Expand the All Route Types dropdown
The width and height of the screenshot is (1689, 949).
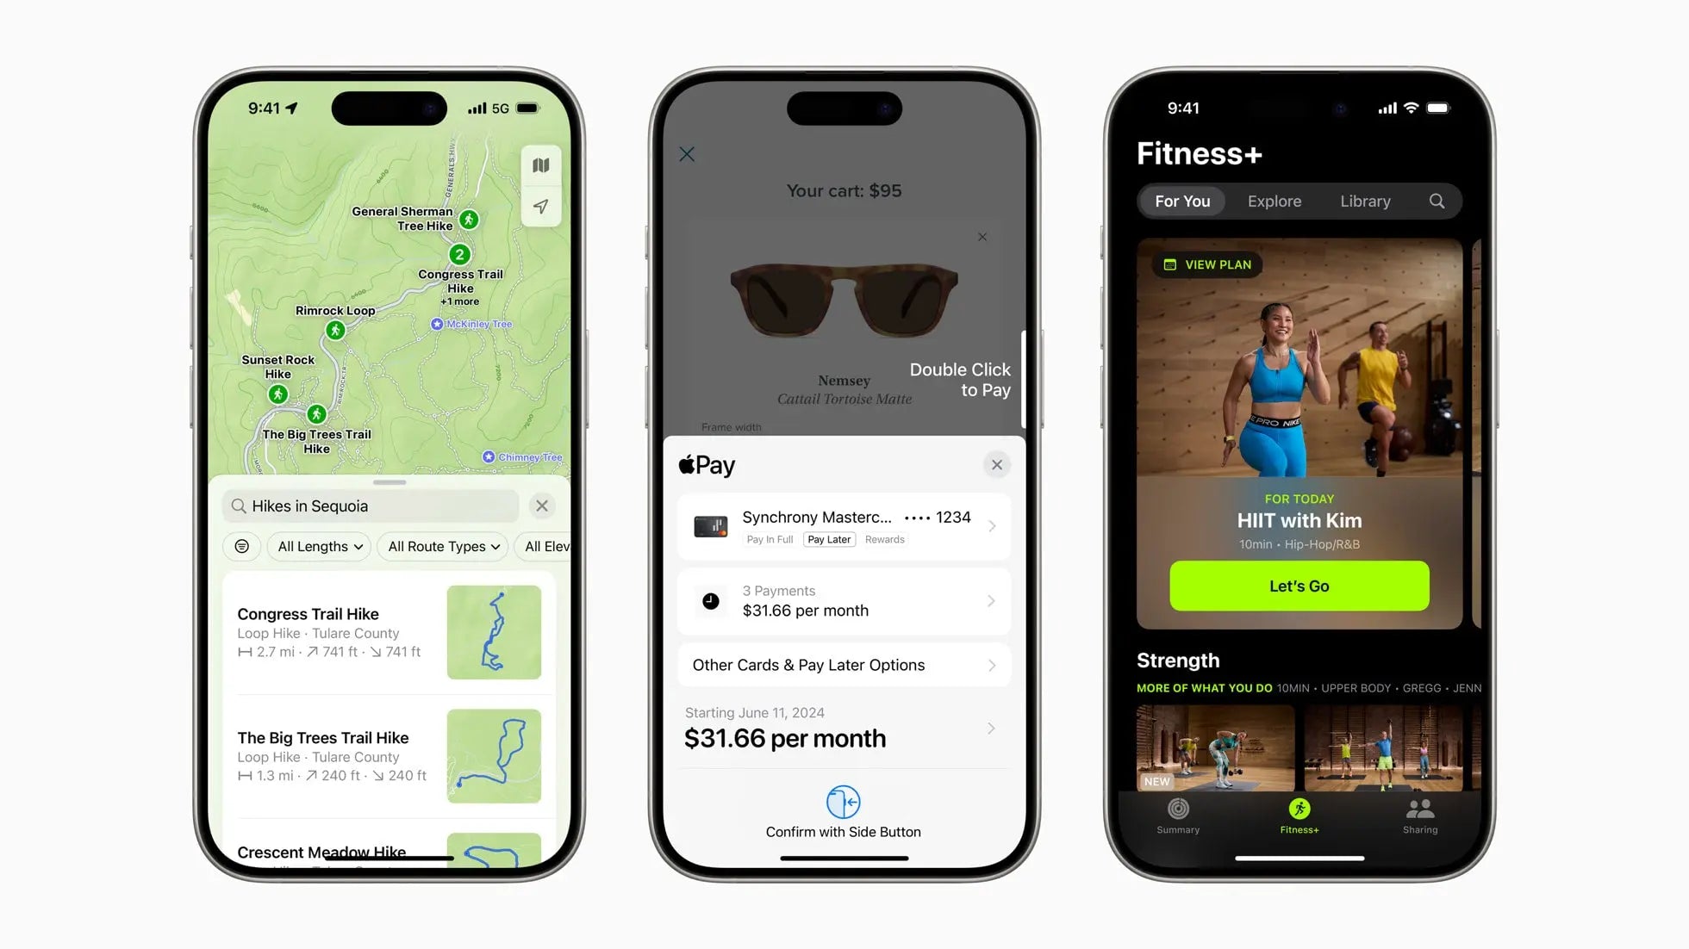click(442, 546)
